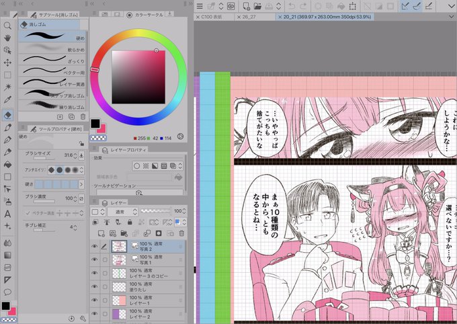
Task: Click the Open file folder icon
Action: pyautogui.click(x=257, y=6)
